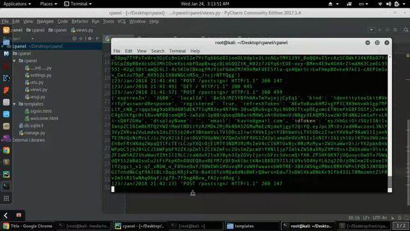Screen dimensions: 410x231
Task: Open the orange F icon in the dock
Action: tap(6, 90)
